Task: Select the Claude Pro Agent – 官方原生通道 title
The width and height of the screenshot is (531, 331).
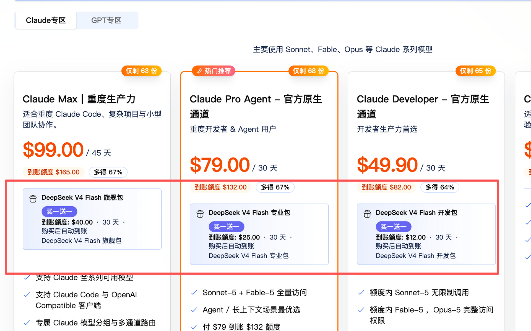Action: tap(256, 106)
